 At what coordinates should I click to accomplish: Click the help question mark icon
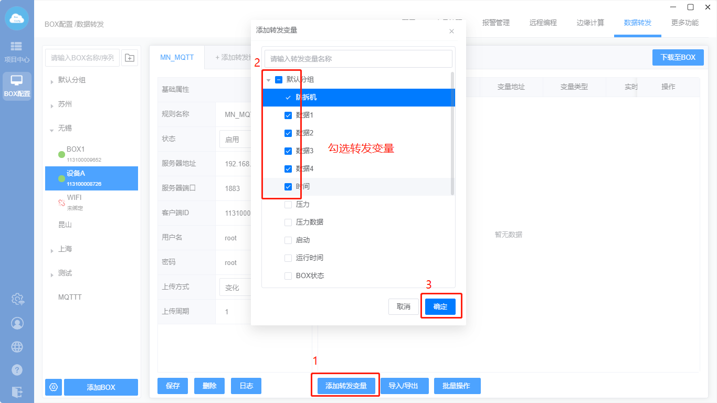point(17,370)
